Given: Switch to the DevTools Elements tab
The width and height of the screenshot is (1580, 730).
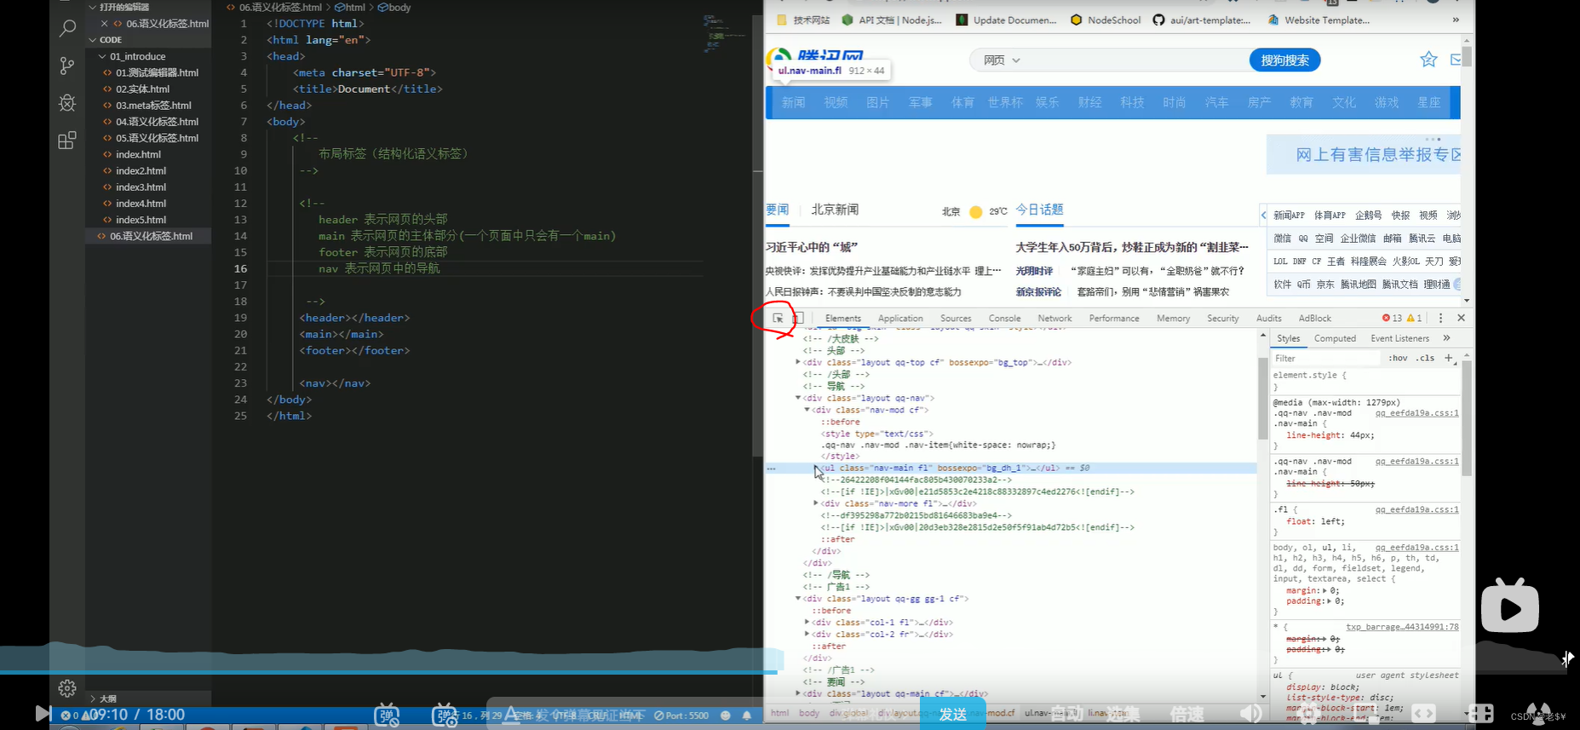Looking at the screenshot, I should 842,318.
